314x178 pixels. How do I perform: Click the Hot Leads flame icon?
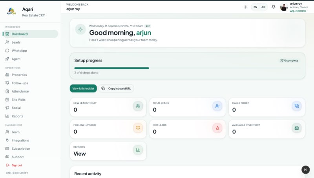217,128
